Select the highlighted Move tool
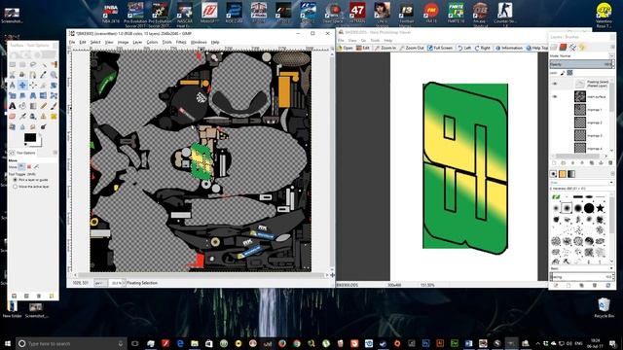This screenshot has height=350, width=623. 22,85
